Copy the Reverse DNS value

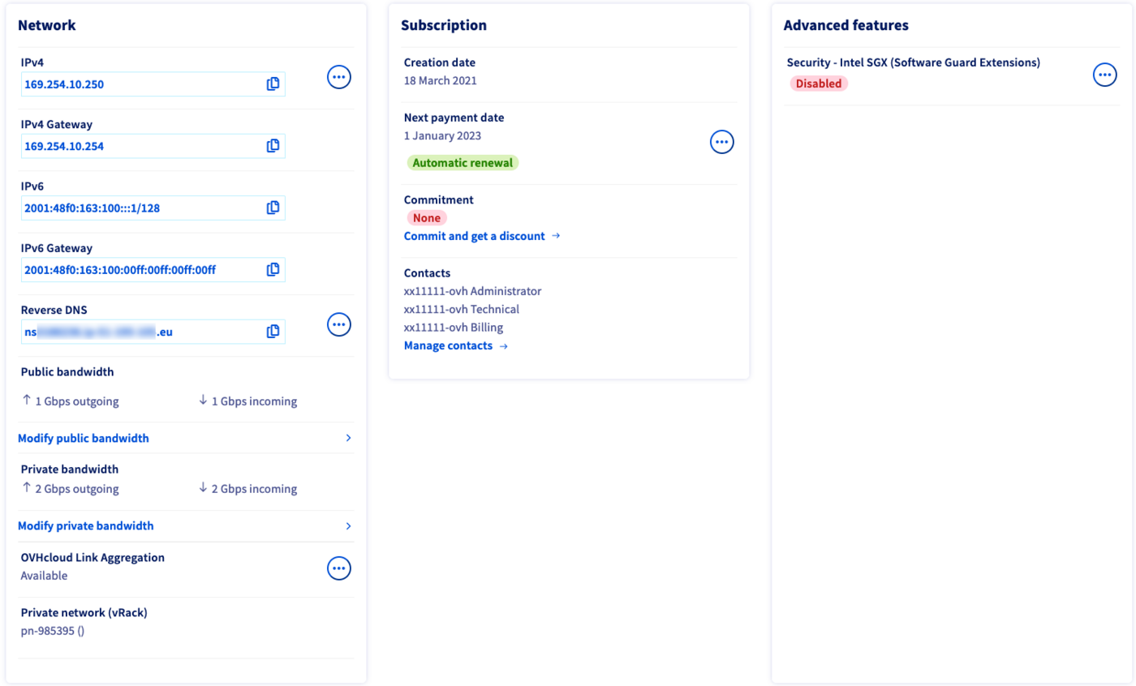(x=273, y=331)
